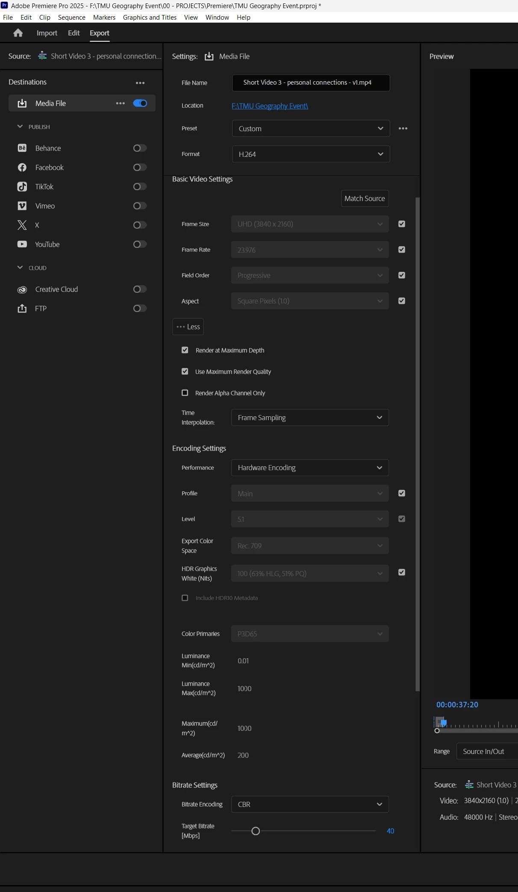Image resolution: width=518 pixels, height=892 pixels.
Task: Collapse the PUBLISH section
Action: pos(20,127)
